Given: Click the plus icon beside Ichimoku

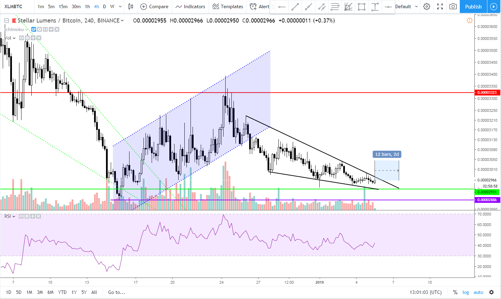Looking at the screenshot, I should click(51, 29).
